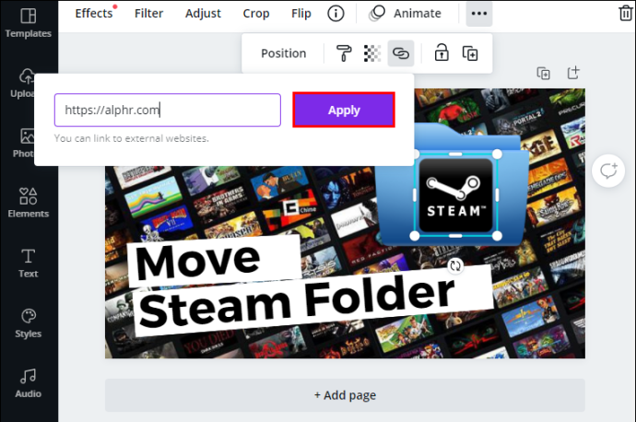Image resolution: width=636 pixels, height=422 pixels.
Task: Click the copy style paint roller icon
Action: tap(344, 53)
